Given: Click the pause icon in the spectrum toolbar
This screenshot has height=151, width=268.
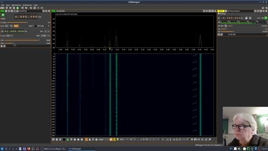Looking at the screenshot, I should (192, 140).
